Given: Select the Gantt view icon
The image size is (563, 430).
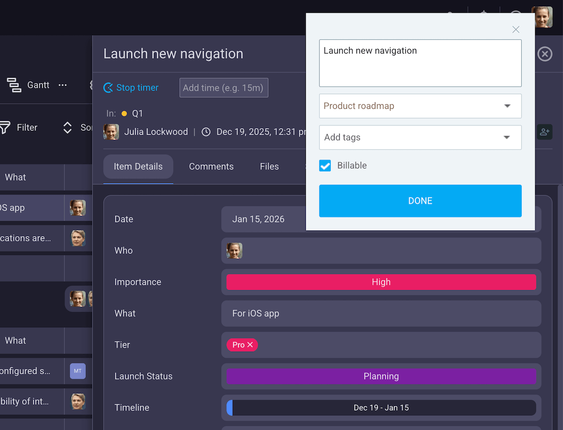Looking at the screenshot, I should tap(14, 85).
